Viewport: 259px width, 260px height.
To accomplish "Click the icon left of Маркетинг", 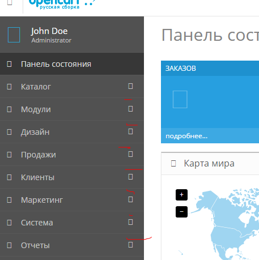I will pos(9,200).
